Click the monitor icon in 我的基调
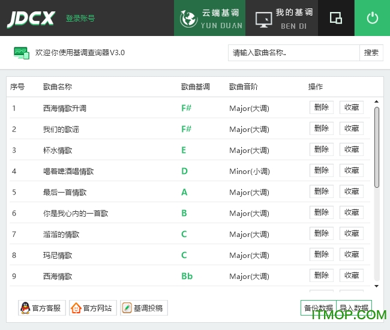390x330 pixels. pos(263,19)
